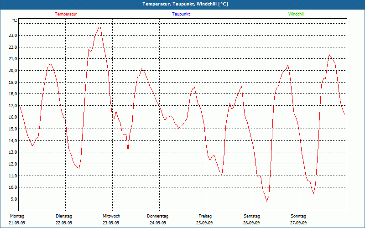Click the Mittwoch day label
Viewport: 365px width, 228px height.
[x=111, y=216]
